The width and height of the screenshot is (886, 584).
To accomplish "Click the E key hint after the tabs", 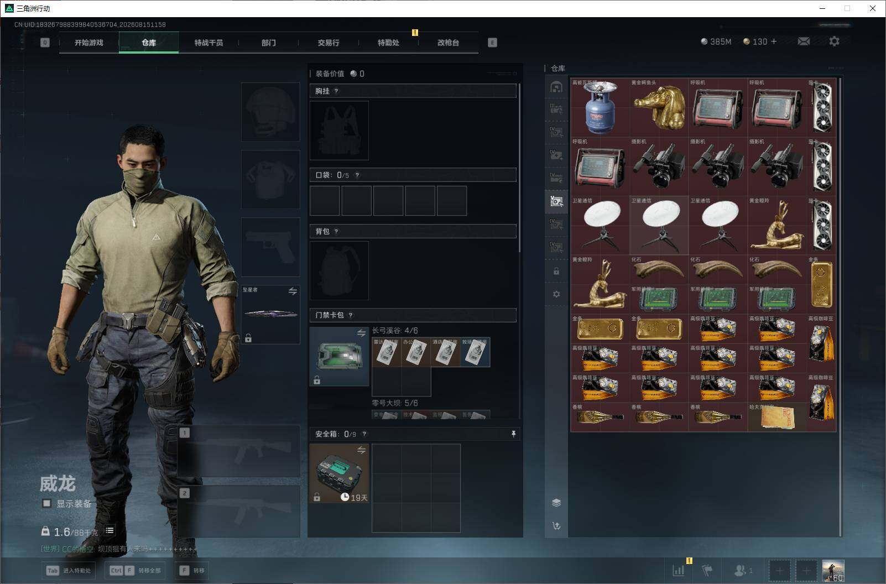I will [x=492, y=43].
